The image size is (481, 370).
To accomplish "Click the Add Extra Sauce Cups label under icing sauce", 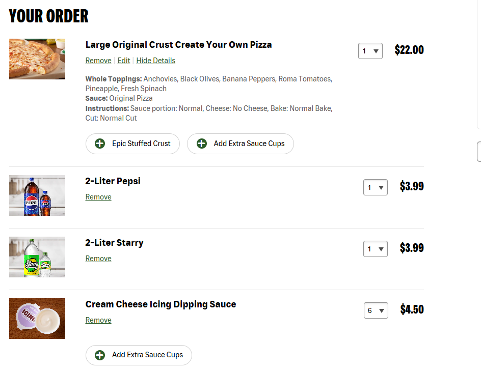I will (147, 355).
